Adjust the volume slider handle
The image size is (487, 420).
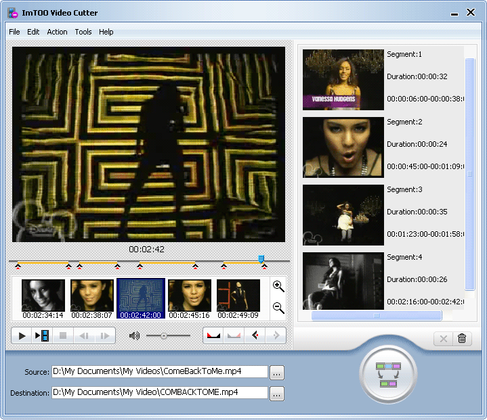[164, 335]
